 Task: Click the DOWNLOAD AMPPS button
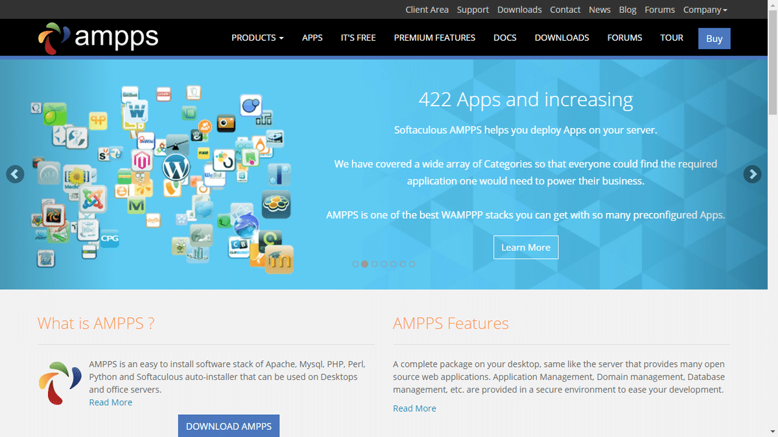[229, 426]
